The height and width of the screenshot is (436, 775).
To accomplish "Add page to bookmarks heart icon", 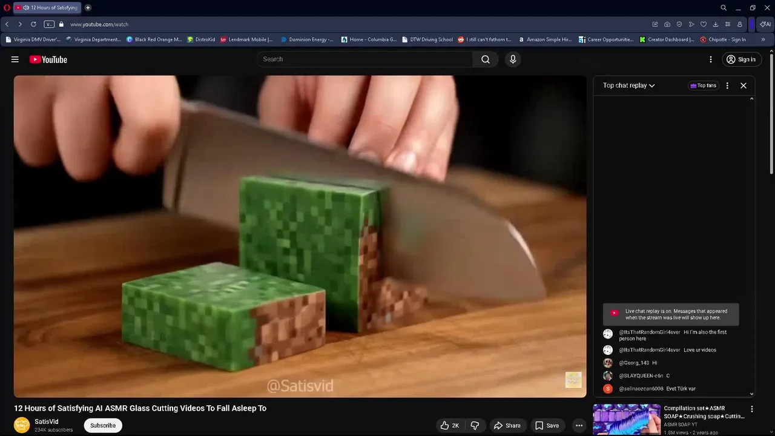I will [x=704, y=24].
